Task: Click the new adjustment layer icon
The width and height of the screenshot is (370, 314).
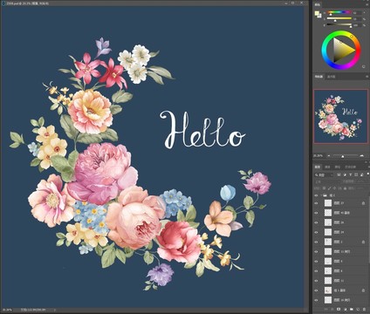Action: point(346,310)
